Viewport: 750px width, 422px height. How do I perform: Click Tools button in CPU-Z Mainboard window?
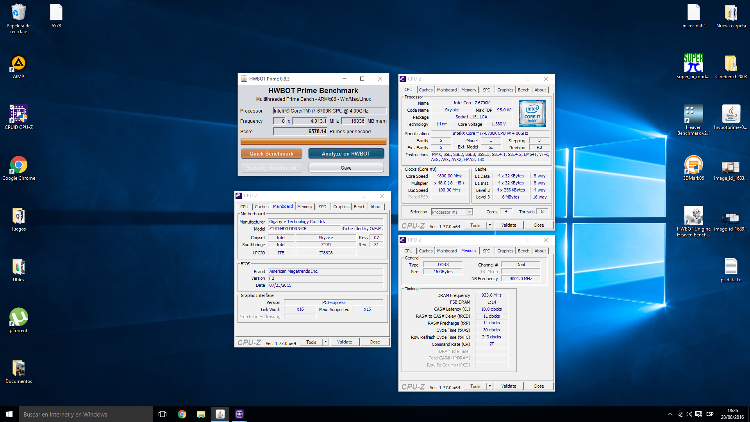pyautogui.click(x=311, y=342)
